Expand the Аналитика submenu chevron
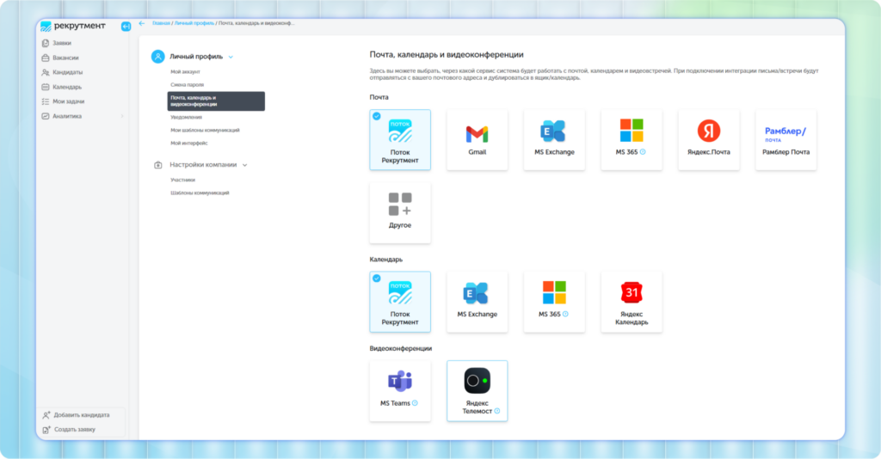Image resolution: width=881 pixels, height=459 pixels. click(122, 116)
